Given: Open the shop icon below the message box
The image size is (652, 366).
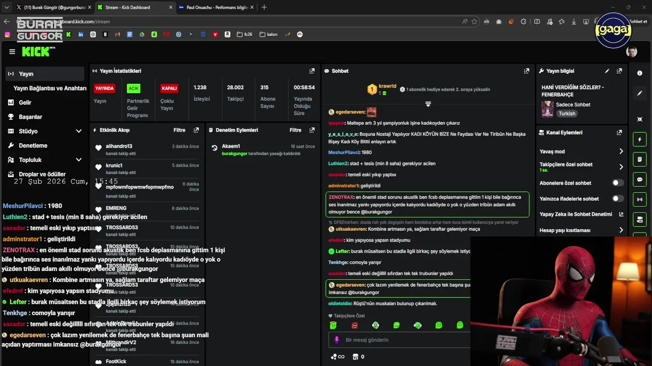Looking at the screenshot, I should pos(356,357).
